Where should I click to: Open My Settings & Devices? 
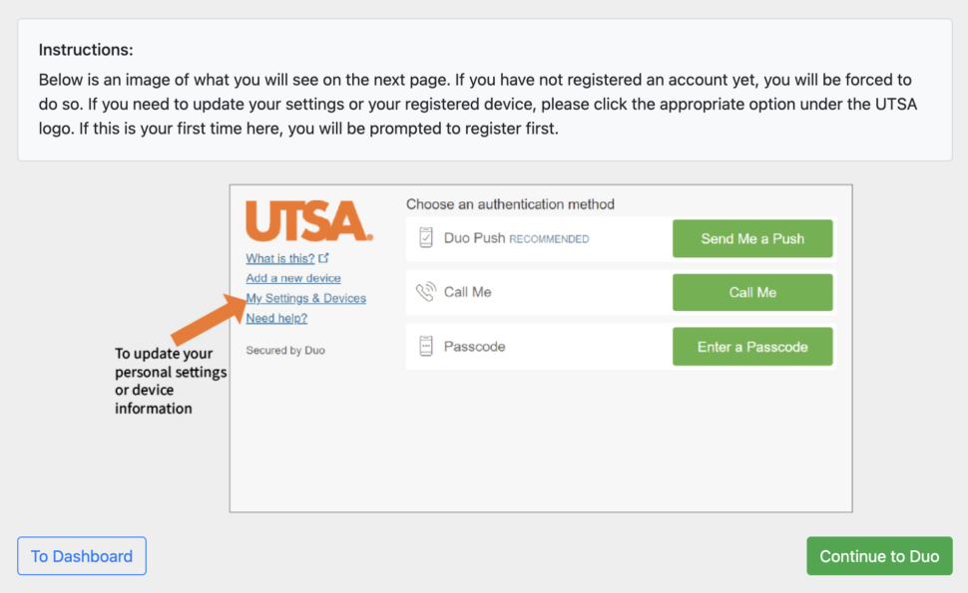pos(305,298)
